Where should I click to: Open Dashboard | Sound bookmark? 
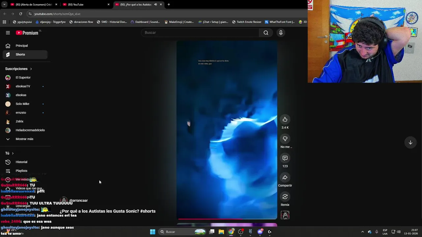pos(145,22)
